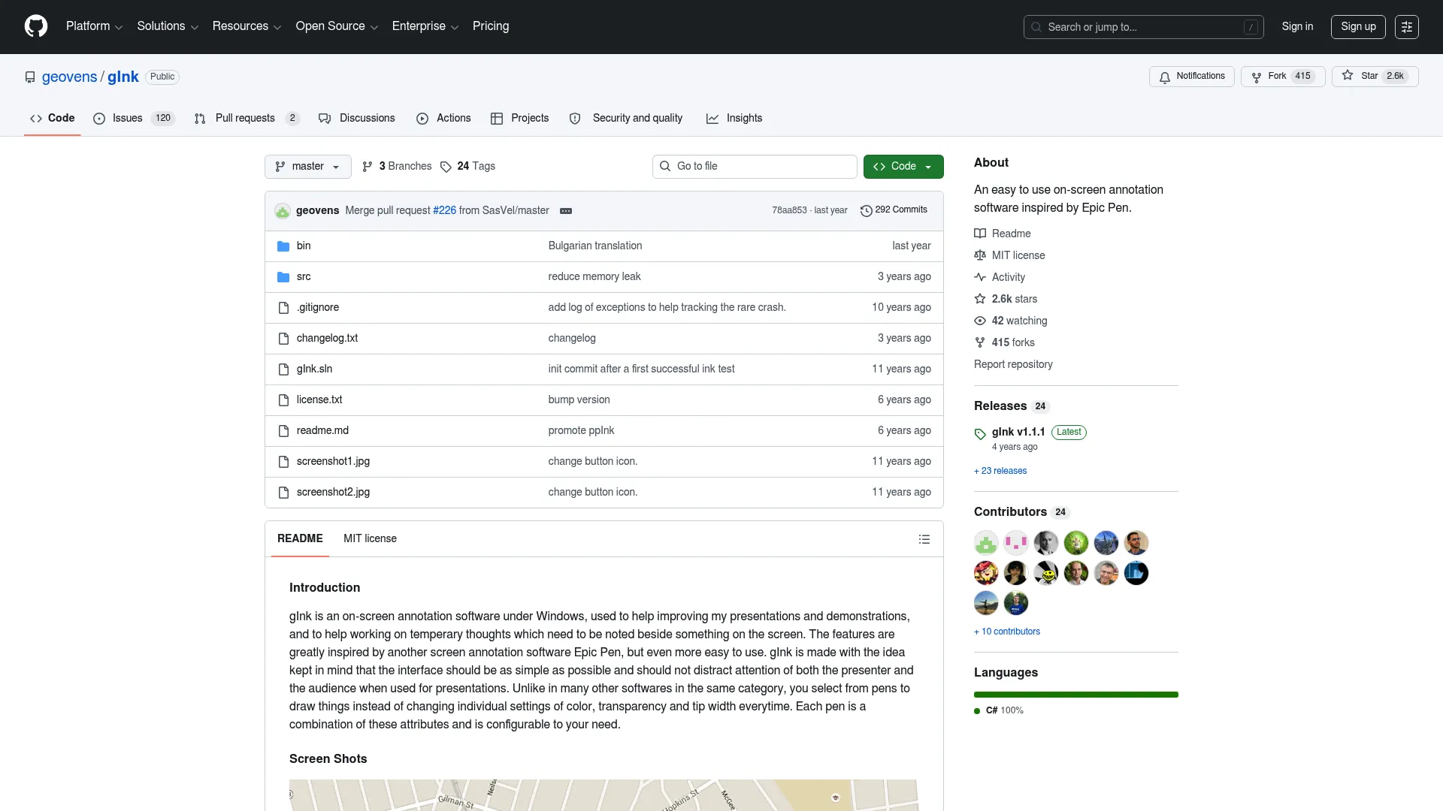Switch to the Projects tab

tap(519, 119)
